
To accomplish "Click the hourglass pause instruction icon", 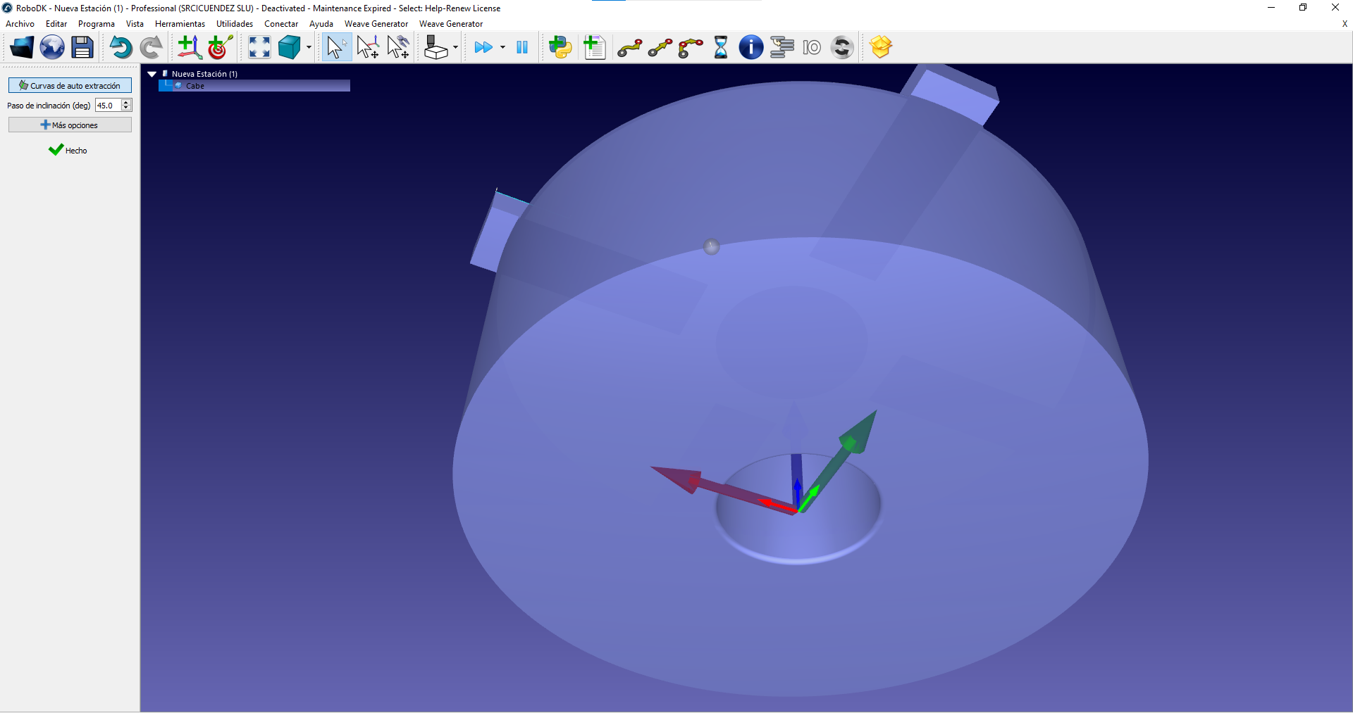I will coord(721,48).
